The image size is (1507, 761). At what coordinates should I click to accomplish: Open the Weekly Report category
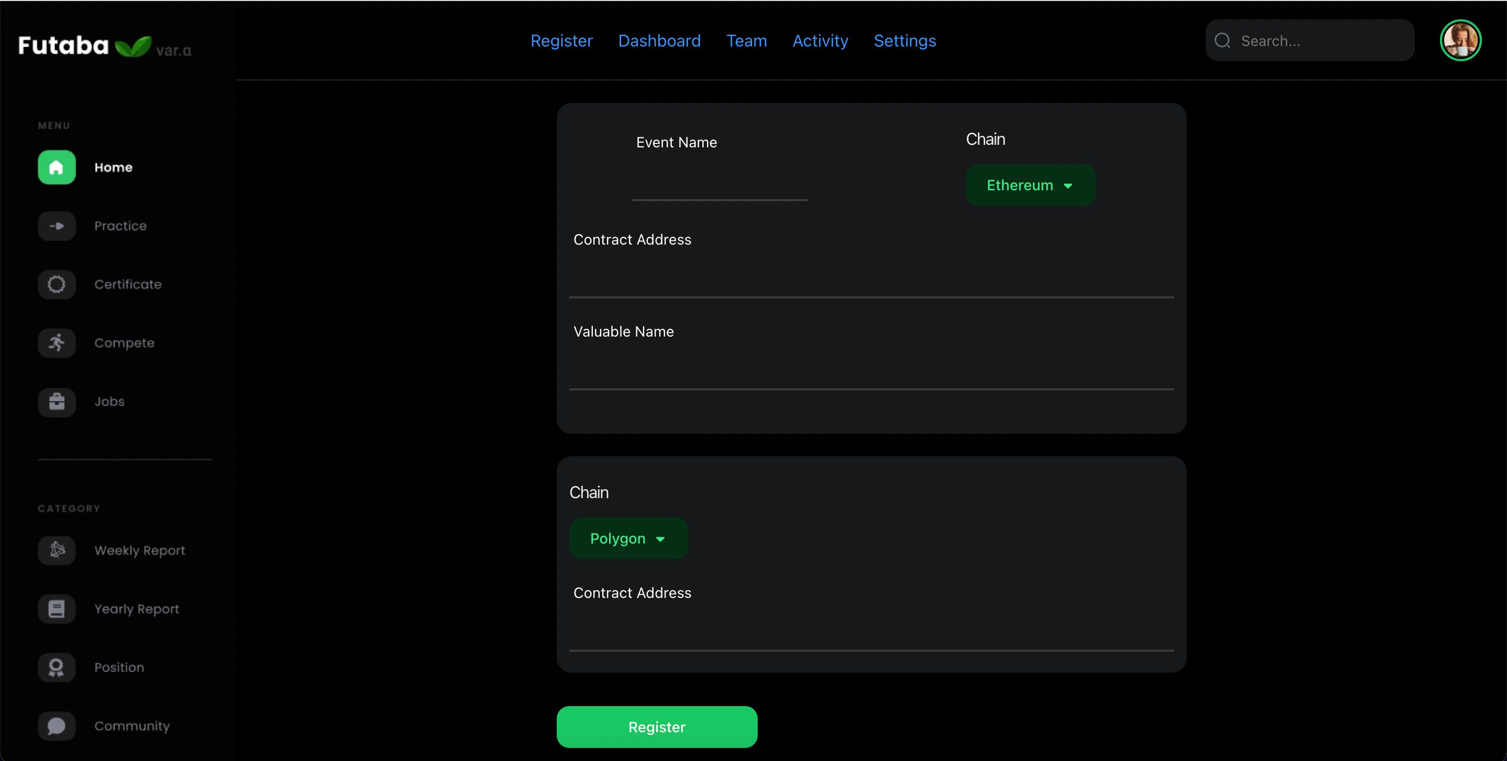coord(140,550)
